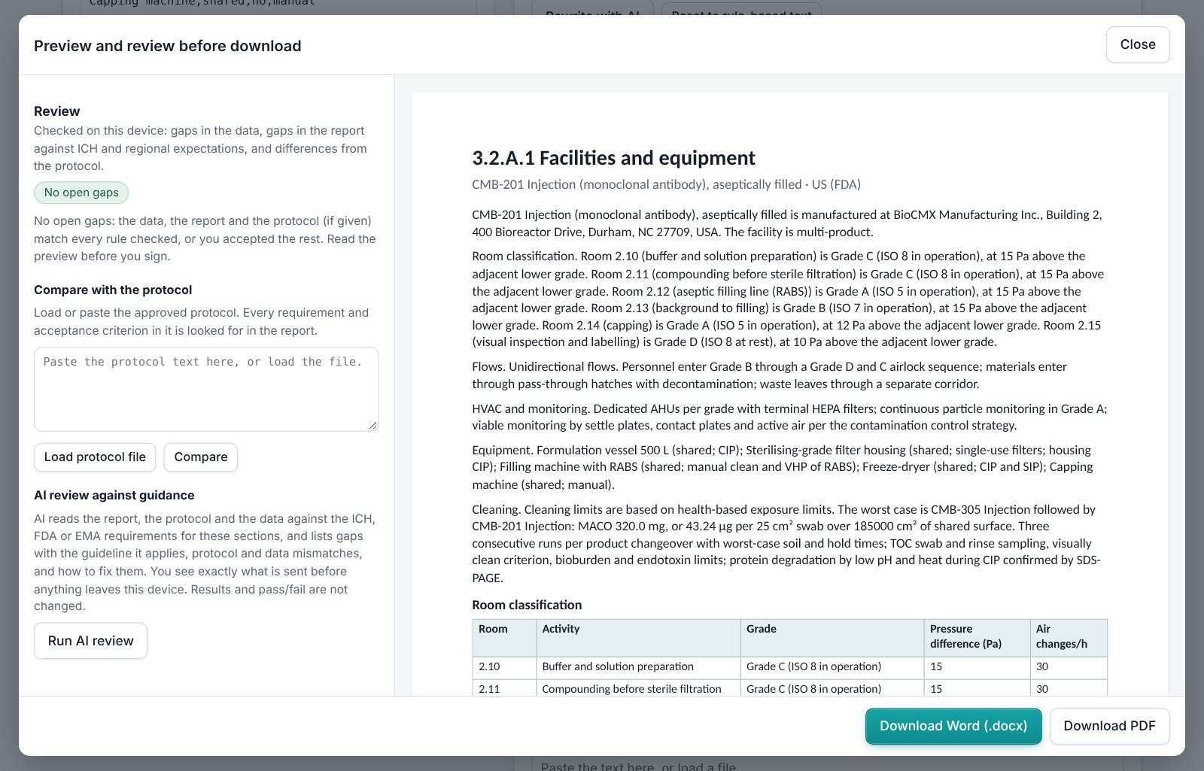Image resolution: width=1204 pixels, height=771 pixels.
Task: Click the "3.2.A.1 Facilities and equipment" heading
Action: [613, 158]
